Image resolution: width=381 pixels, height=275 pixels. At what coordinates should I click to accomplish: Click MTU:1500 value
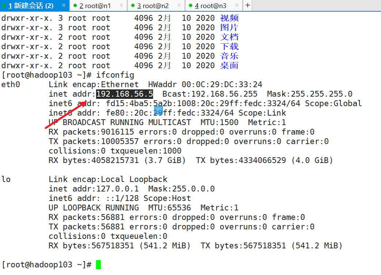220,122
